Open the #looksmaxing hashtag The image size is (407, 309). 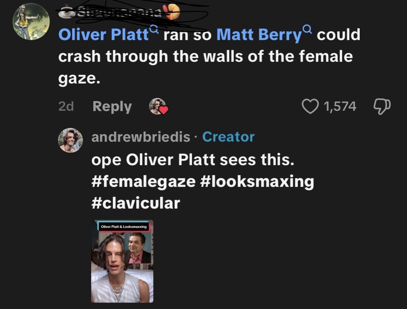[257, 182]
